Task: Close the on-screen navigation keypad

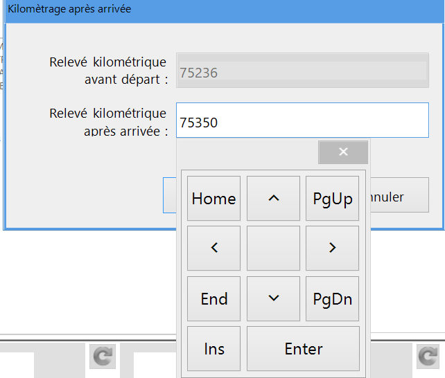Action: [x=342, y=152]
